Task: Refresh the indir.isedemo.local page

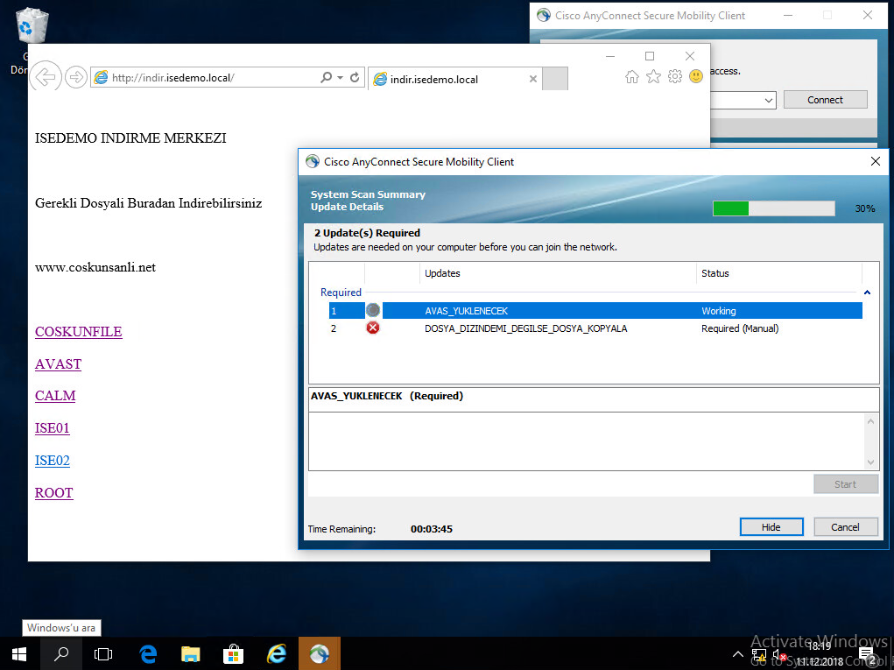Action: pos(355,77)
